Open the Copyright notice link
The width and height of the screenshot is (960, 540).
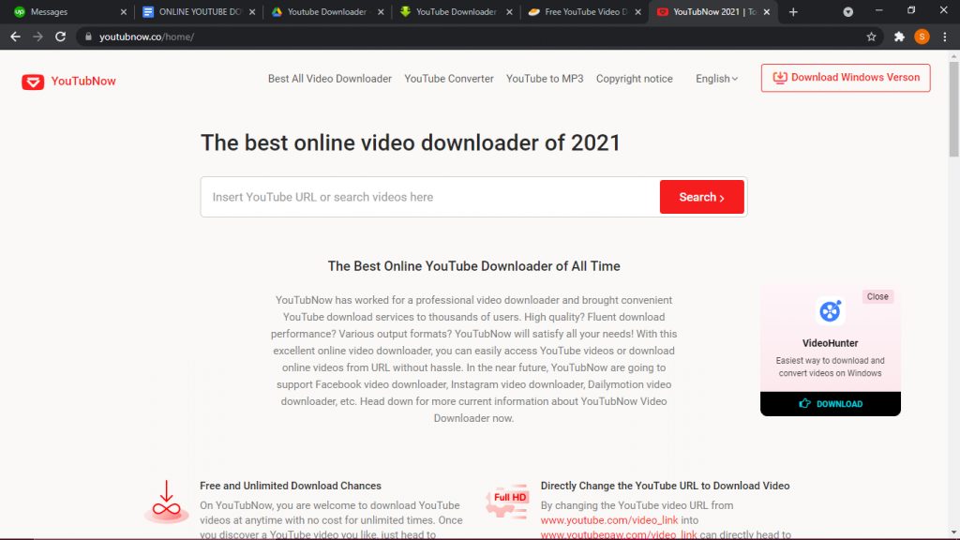point(634,79)
